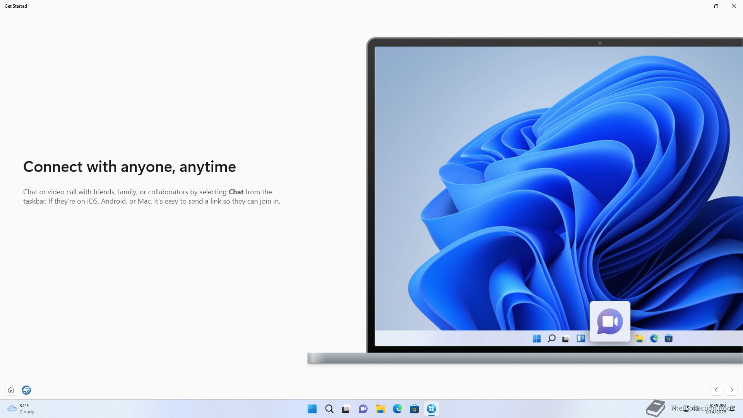Open the volume speaker tray control
This screenshot has height=418, width=743.
pyautogui.click(x=695, y=408)
